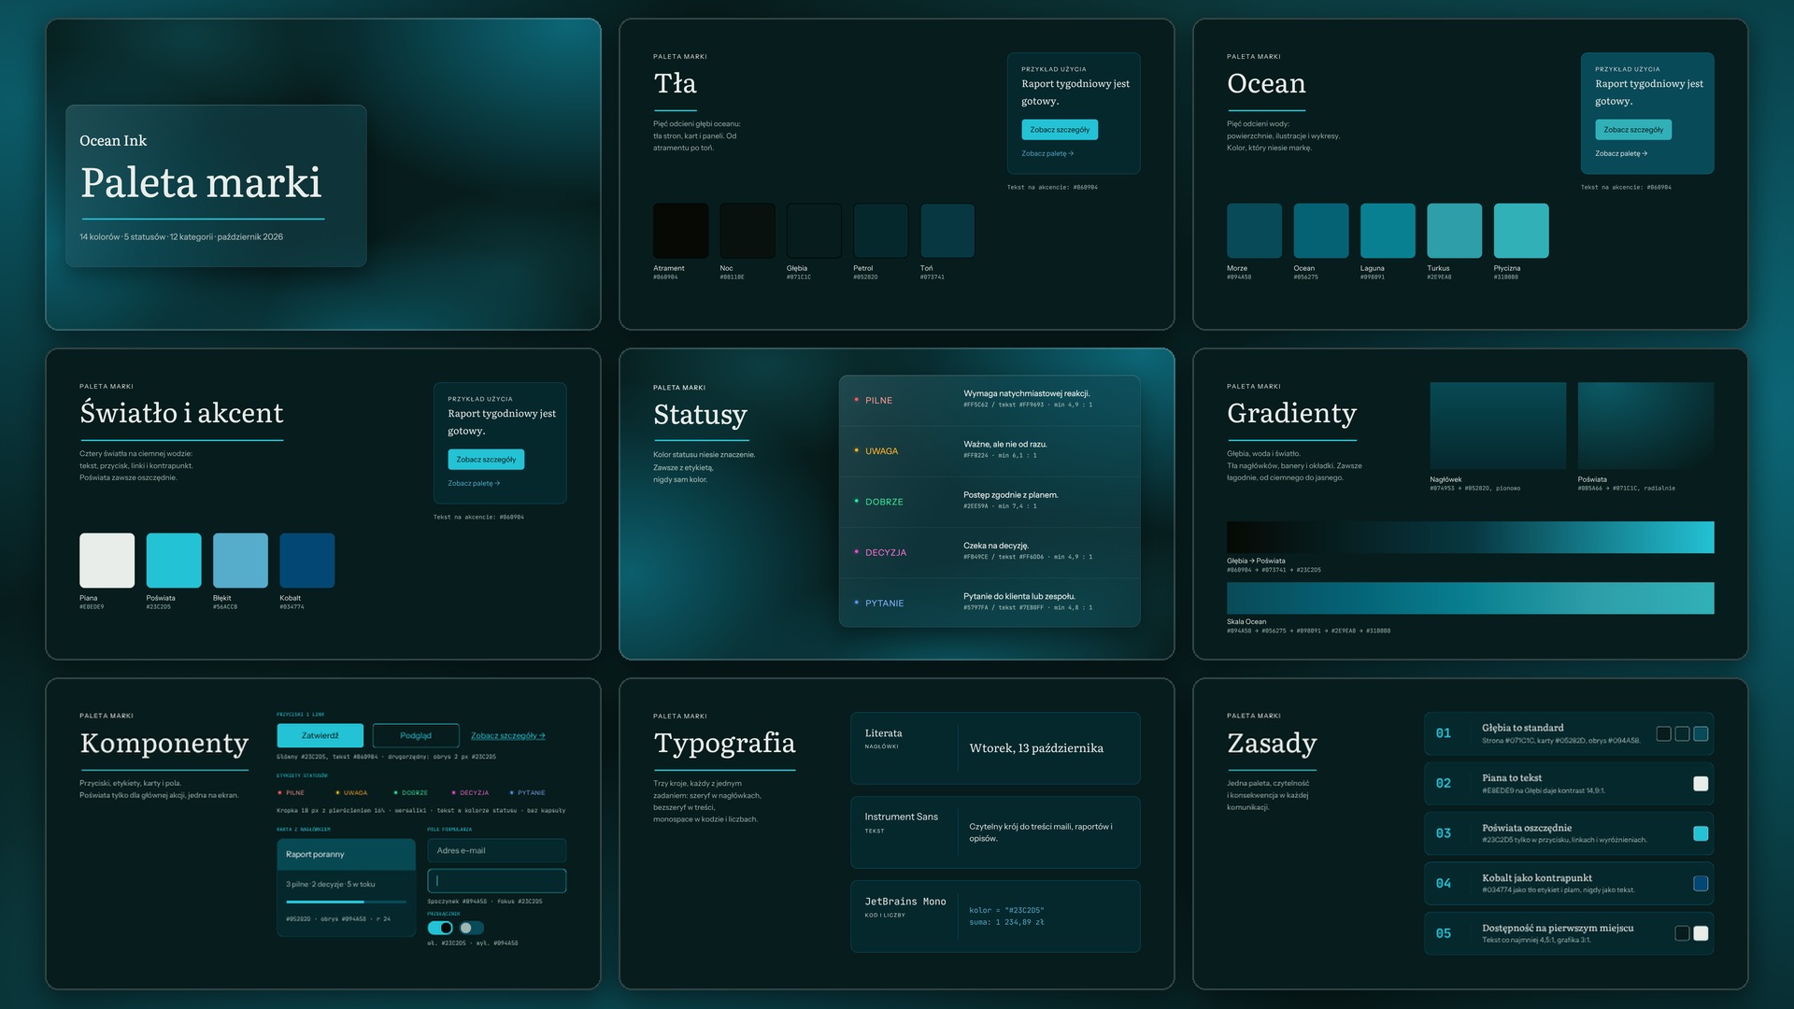Select the Ocean #056275 swatch

[1320, 230]
